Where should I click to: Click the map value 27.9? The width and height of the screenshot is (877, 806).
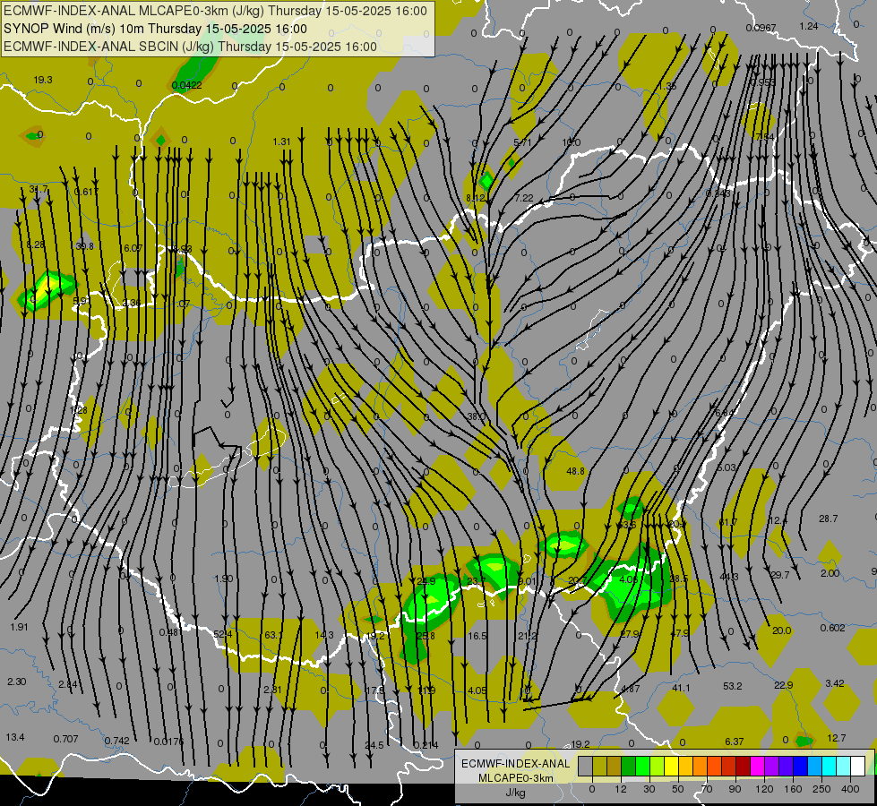click(631, 634)
